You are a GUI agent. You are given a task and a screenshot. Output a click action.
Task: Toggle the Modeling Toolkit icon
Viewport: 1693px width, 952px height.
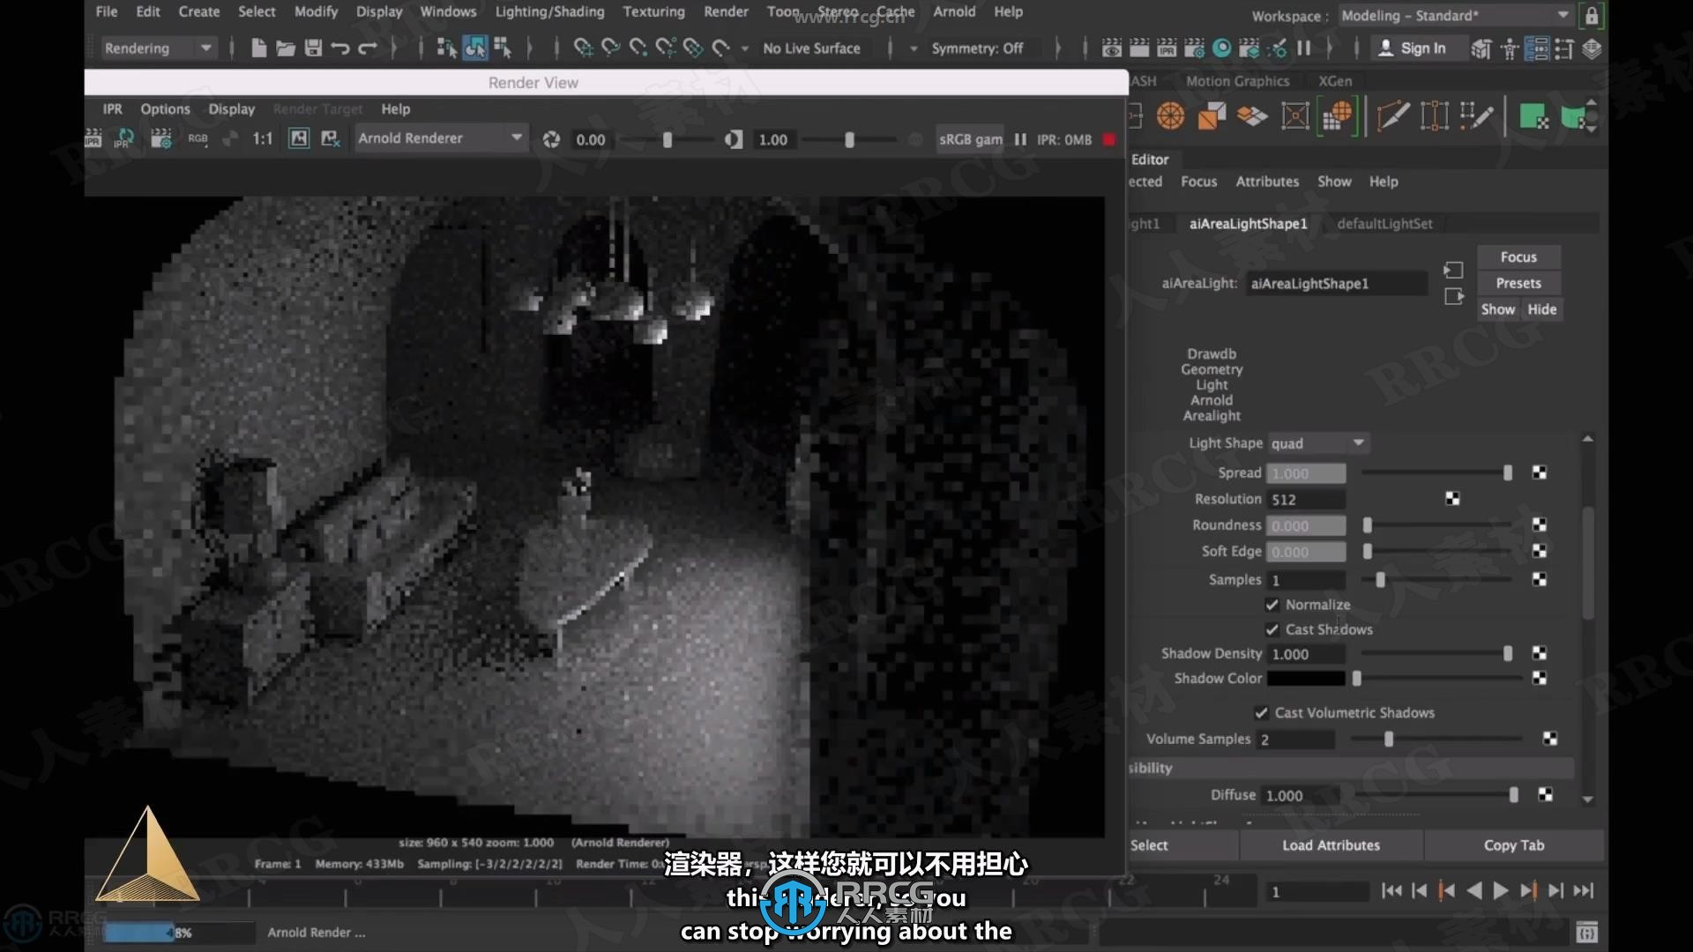1481,48
